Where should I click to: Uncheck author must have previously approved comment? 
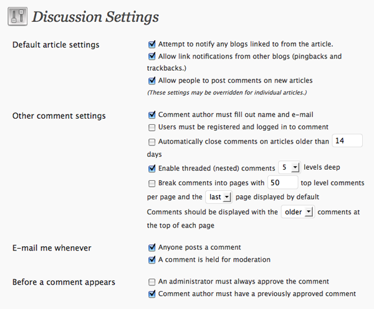152,293
